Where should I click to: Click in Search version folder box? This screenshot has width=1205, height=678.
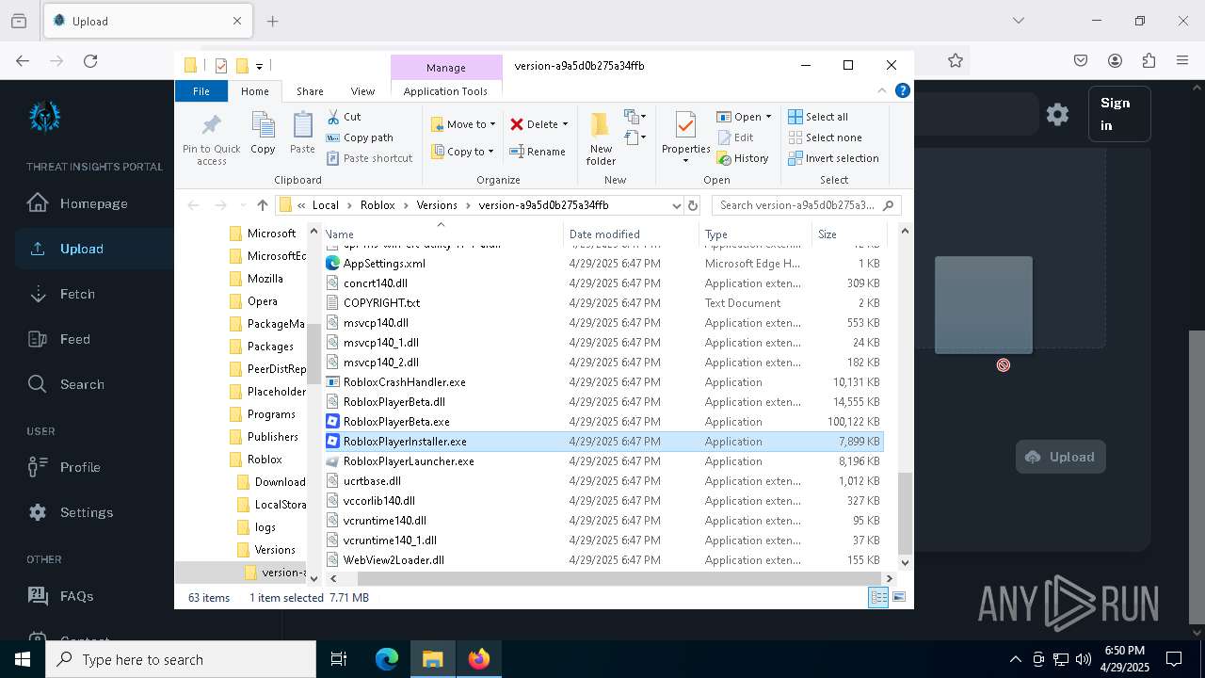coord(806,205)
